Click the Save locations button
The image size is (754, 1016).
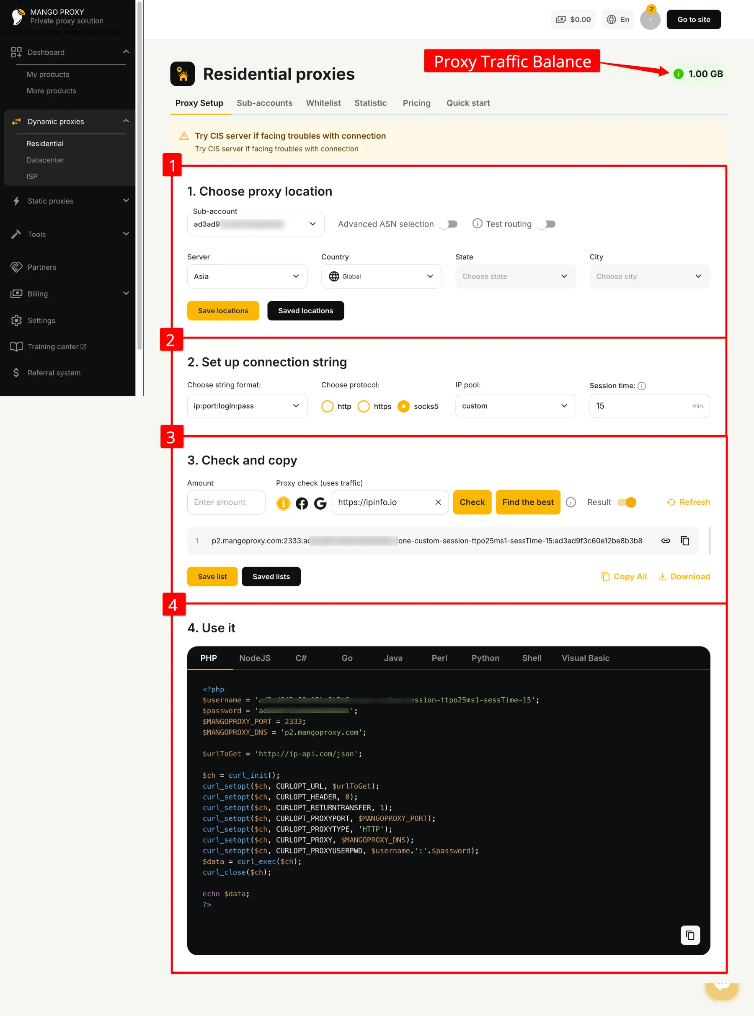(x=223, y=311)
